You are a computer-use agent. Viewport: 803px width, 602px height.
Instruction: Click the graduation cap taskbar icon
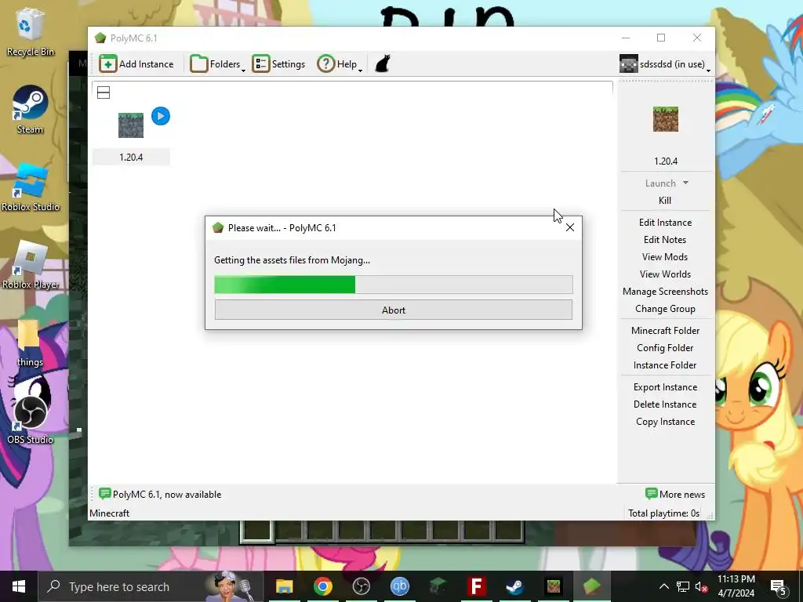438,586
